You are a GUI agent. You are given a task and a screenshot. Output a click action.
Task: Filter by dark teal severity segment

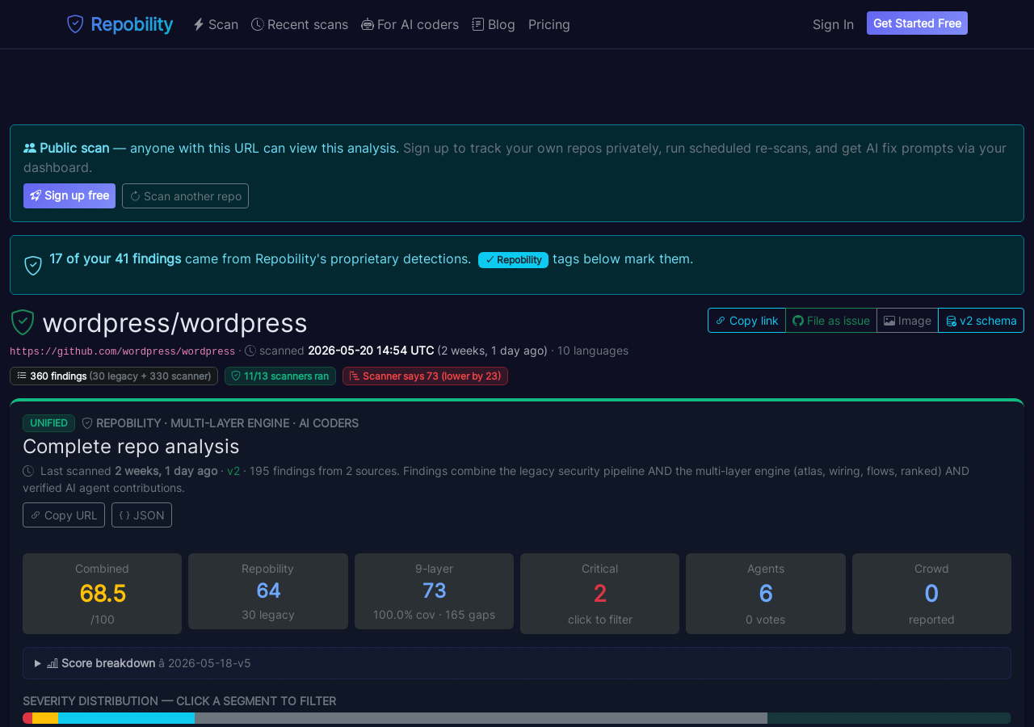coord(889,718)
